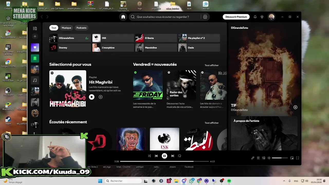Open the New Music Friday Maghreb cover
329x185 pixels.
pyautogui.click(x=148, y=85)
